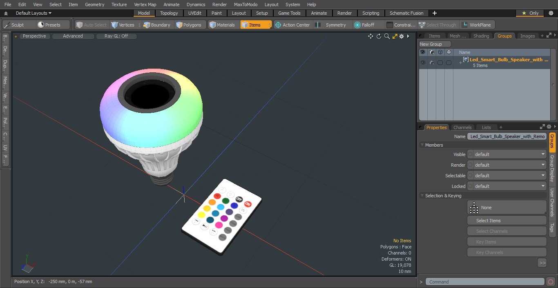The width and height of the screenshot is (558, 288).
Task: Open layout settings gear at top right
Action: [x=551, y=13]
